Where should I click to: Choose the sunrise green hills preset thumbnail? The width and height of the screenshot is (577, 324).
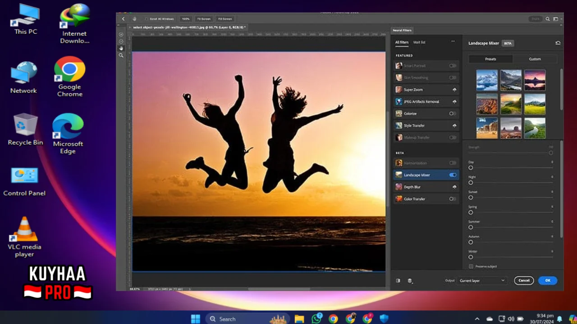point(511,104)
